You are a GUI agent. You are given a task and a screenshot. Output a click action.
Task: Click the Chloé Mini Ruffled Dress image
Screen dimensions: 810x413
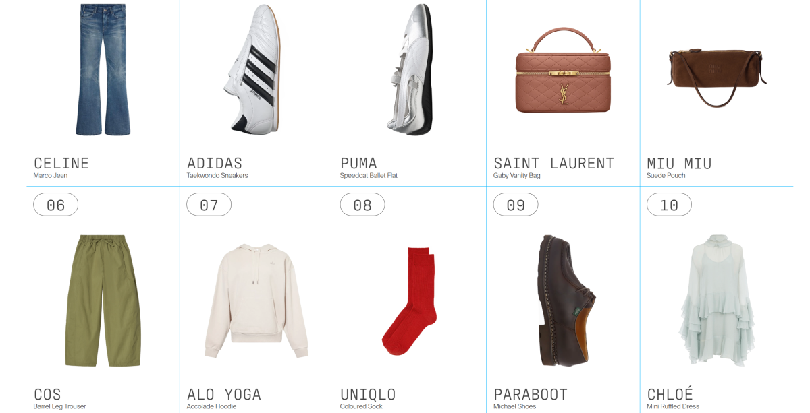(x=716, y=300)
